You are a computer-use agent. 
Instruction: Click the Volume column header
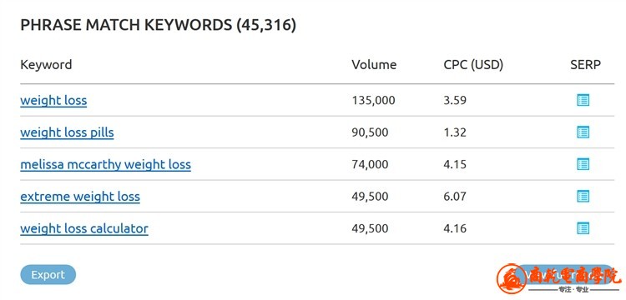coord(374,64)
